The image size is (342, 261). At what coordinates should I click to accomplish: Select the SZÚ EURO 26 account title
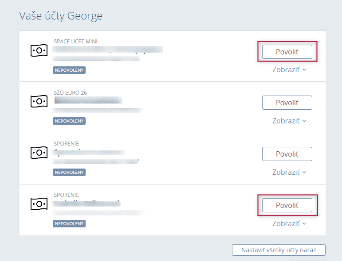tap(70, 92)
